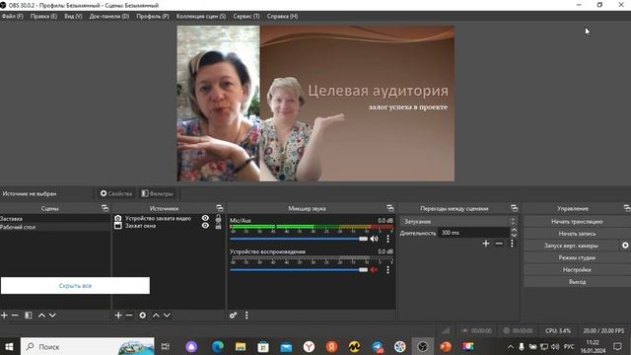
Task: Click Начать запись button
Action: (x=577, y=234)
